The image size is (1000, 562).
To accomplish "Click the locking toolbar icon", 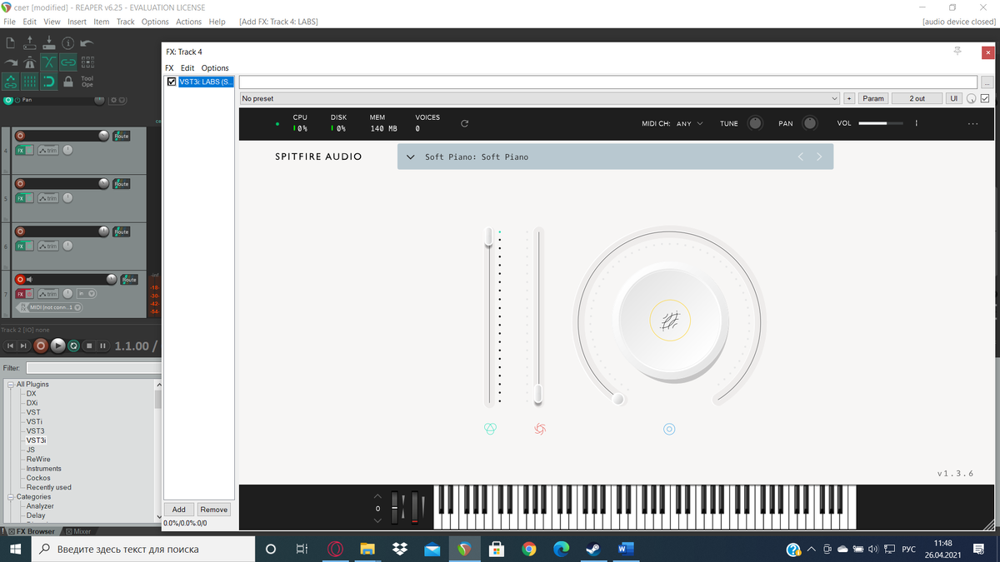I will point(68,82).
